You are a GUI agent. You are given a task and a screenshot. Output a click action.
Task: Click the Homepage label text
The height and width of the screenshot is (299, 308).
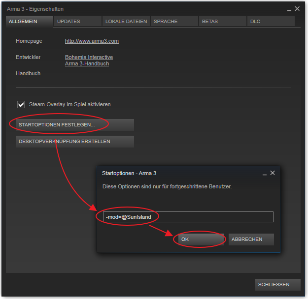pyautogui.click(x=29, y=41)
